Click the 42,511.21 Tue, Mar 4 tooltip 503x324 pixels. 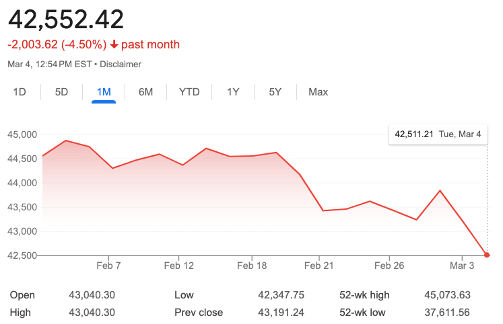click(438, 134)
